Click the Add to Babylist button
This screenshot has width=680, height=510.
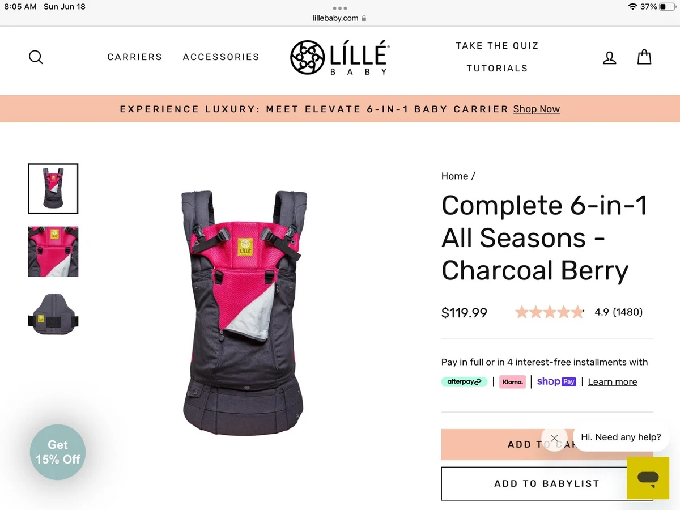547,483
